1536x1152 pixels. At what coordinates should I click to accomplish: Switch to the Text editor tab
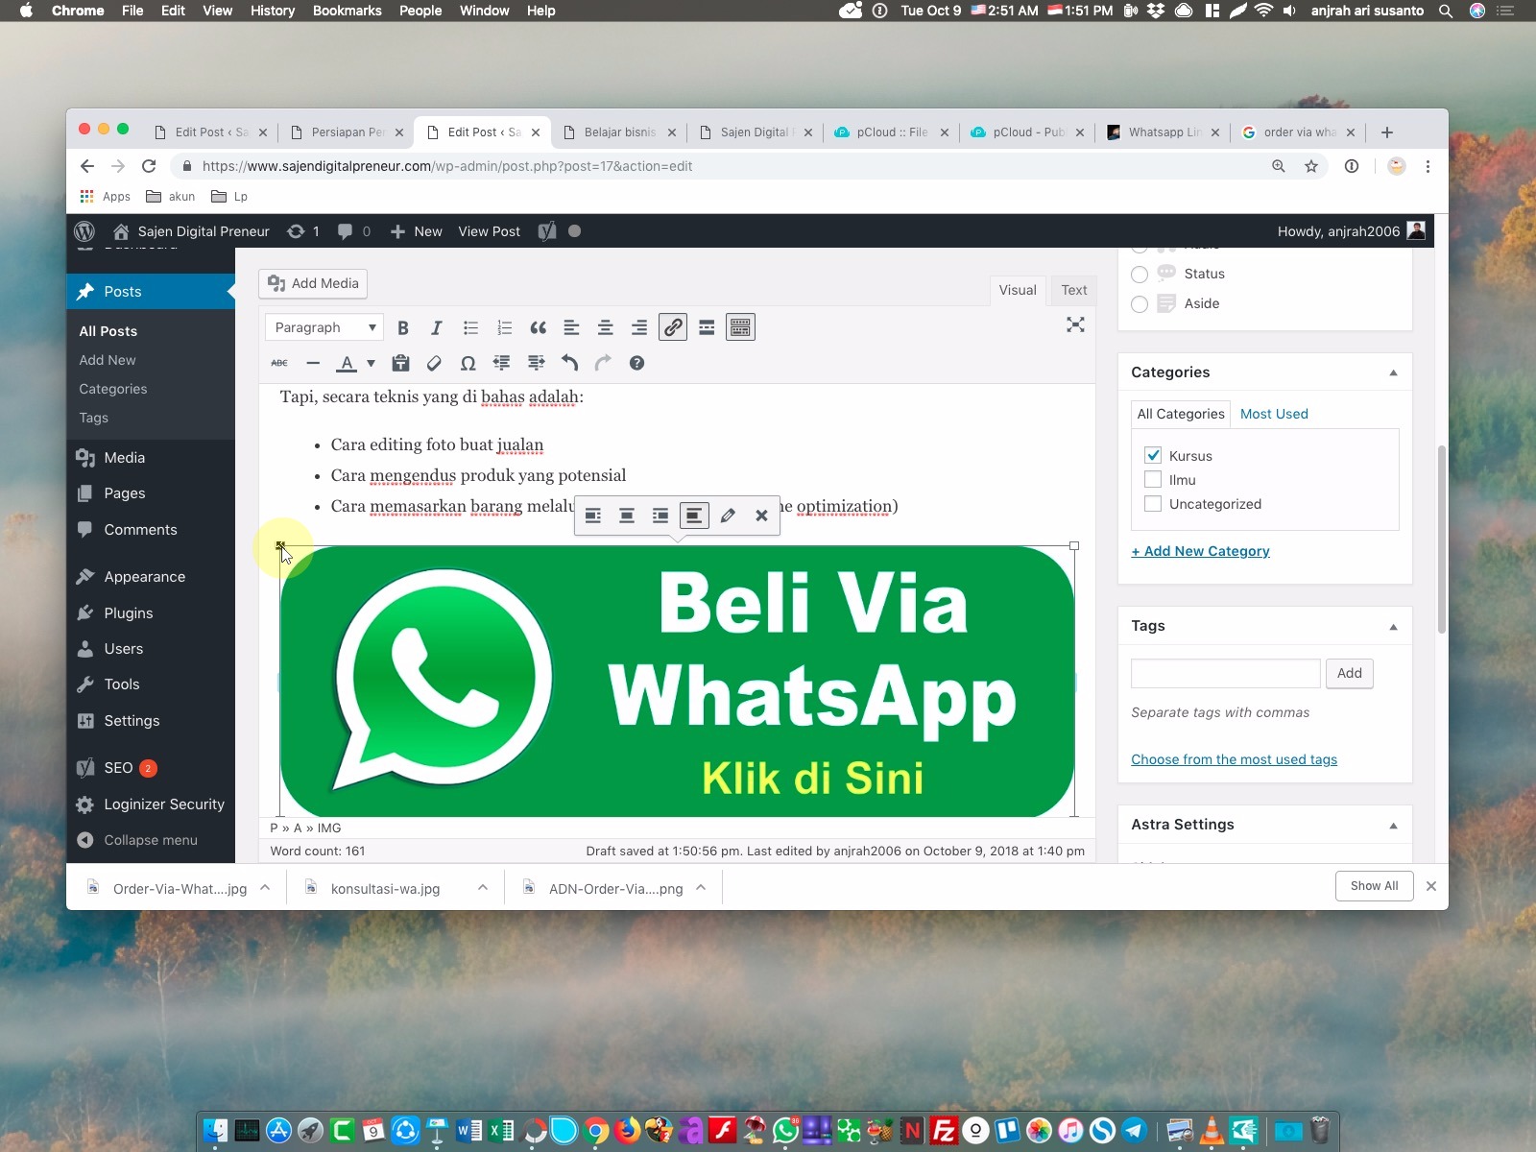(x=1073, y=290)
